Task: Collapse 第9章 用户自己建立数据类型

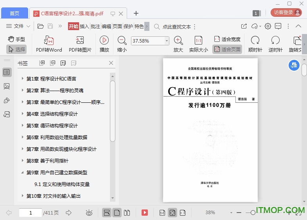Action: 23,172
